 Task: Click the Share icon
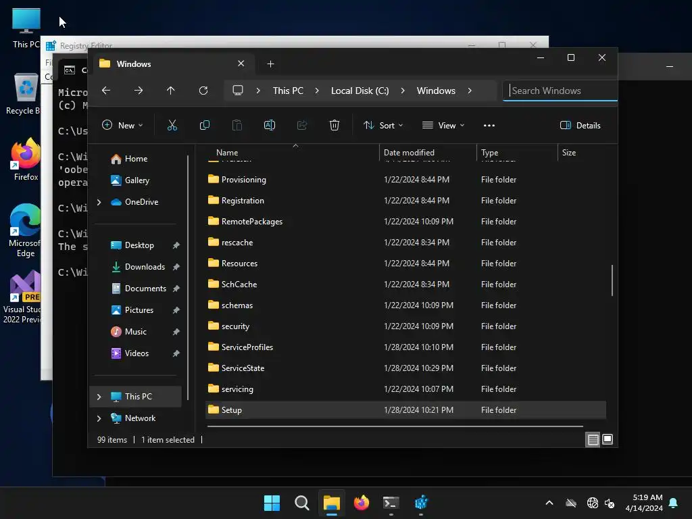(302, 125)
